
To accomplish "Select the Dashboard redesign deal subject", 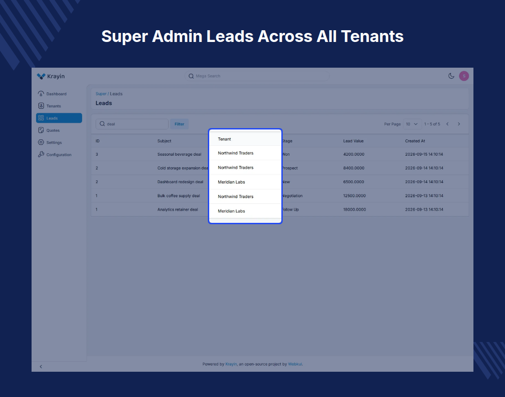I will (180, 182).
